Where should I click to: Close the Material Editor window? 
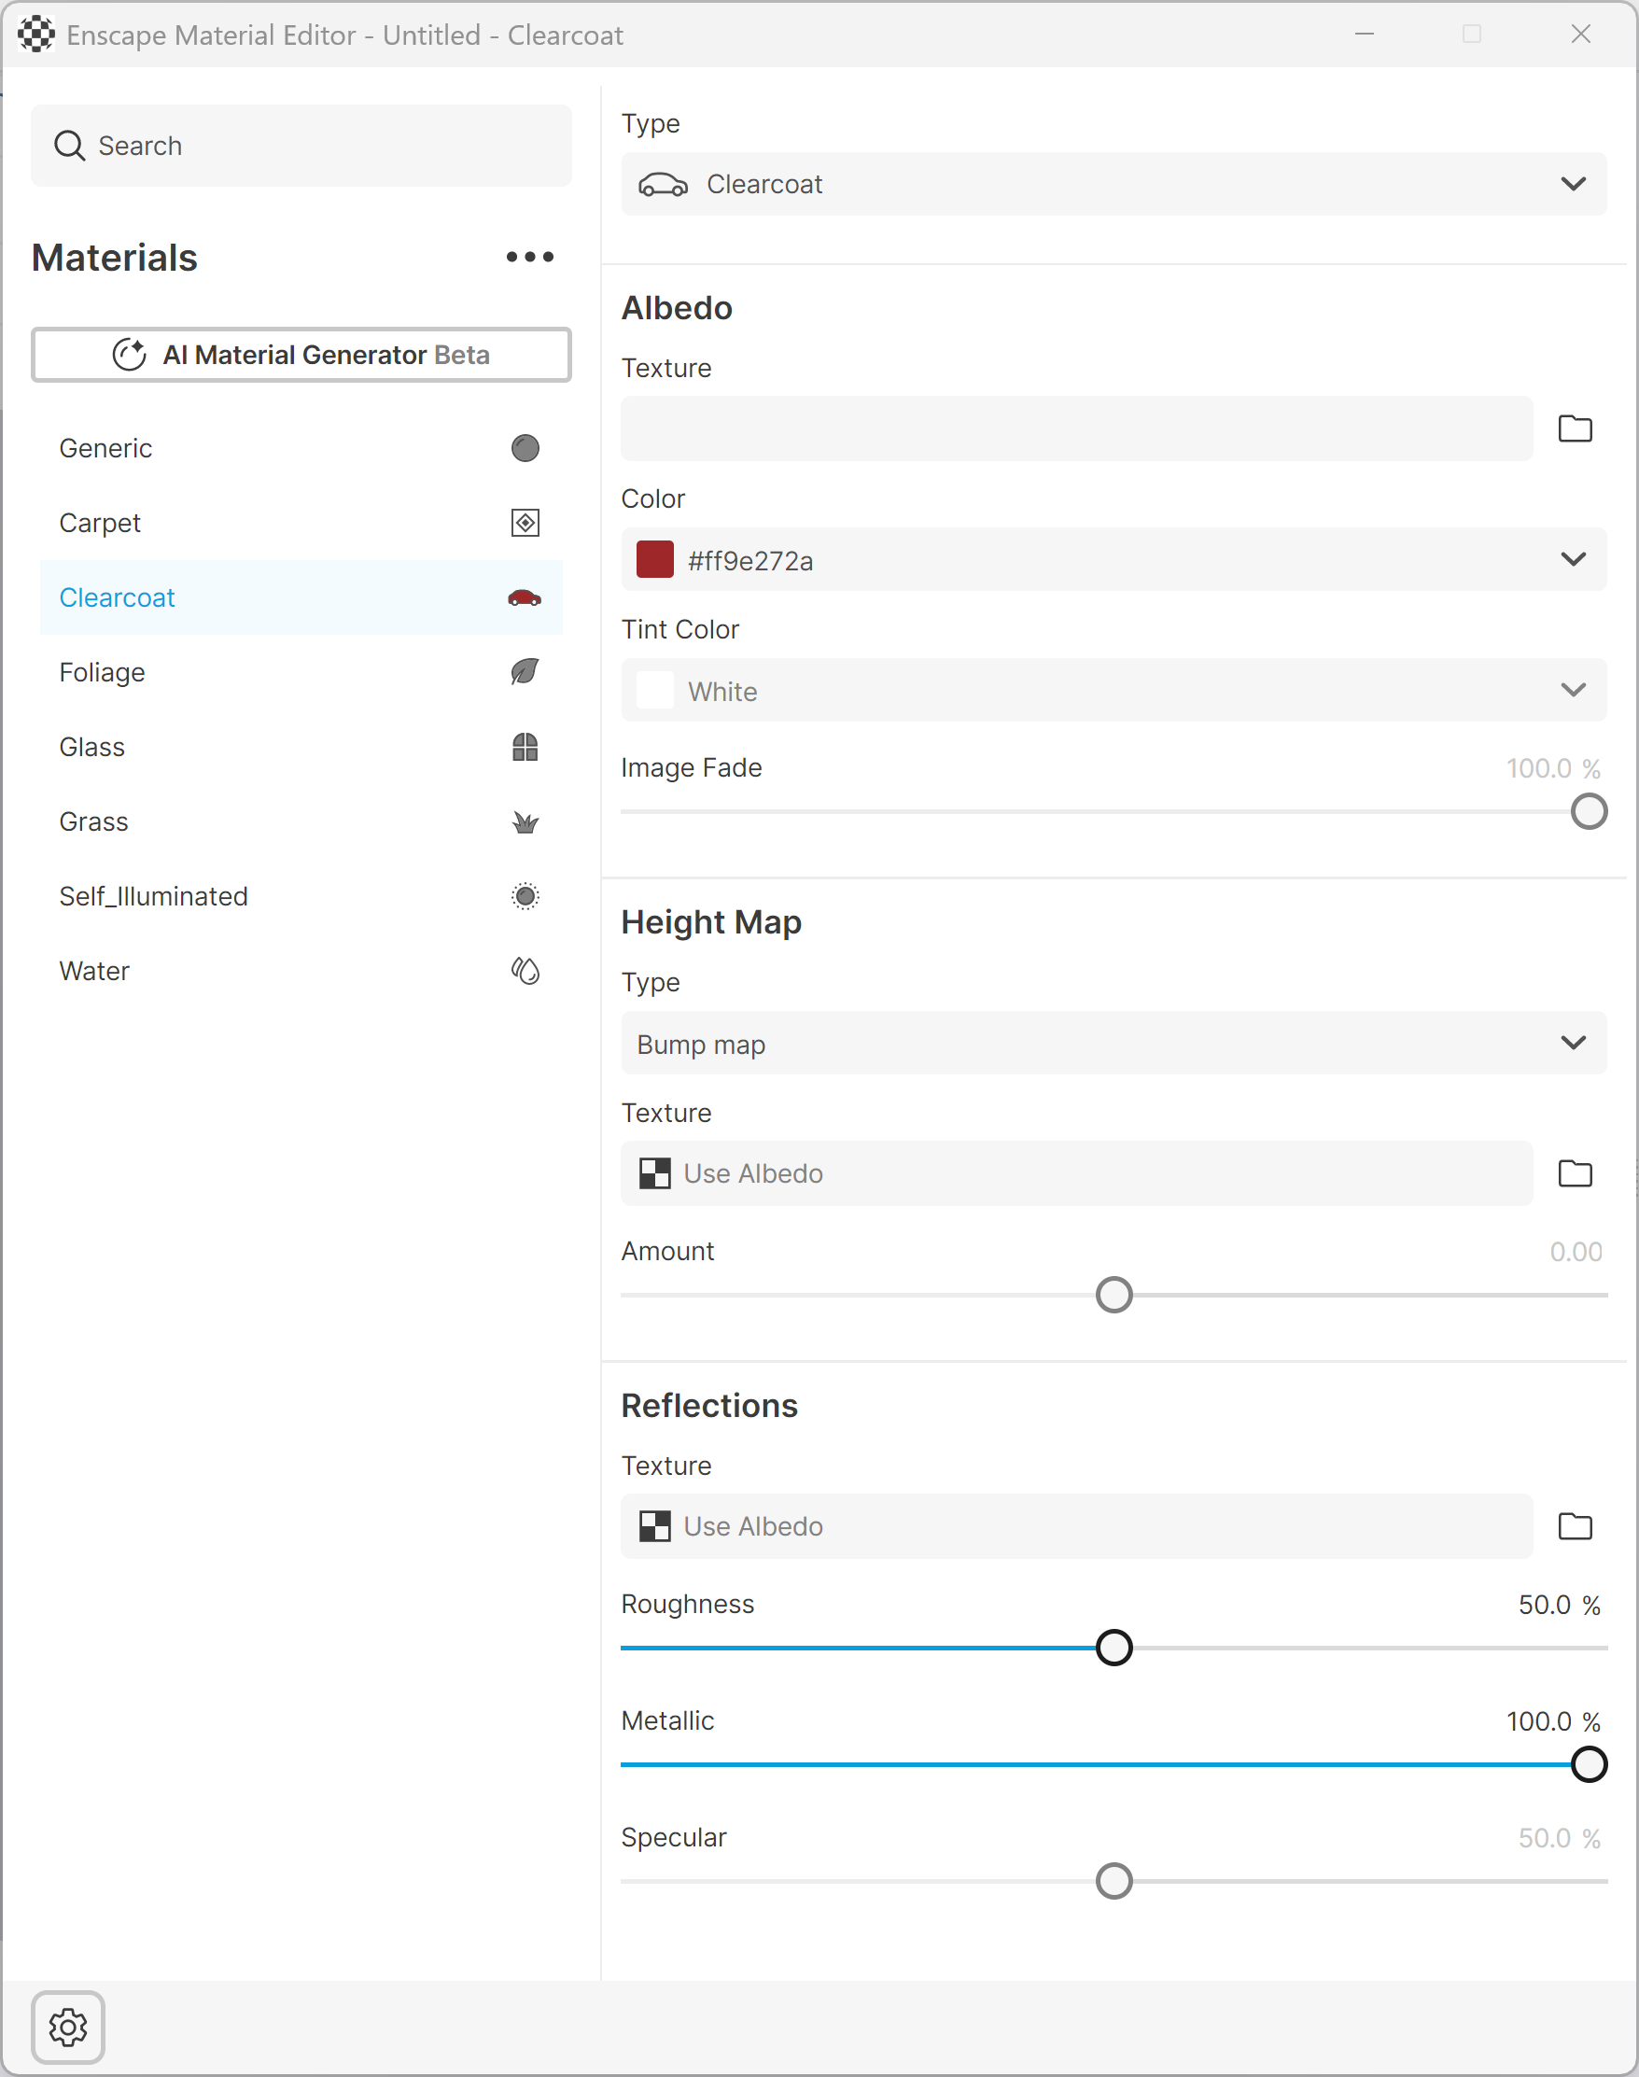[x=1580, y=35]
